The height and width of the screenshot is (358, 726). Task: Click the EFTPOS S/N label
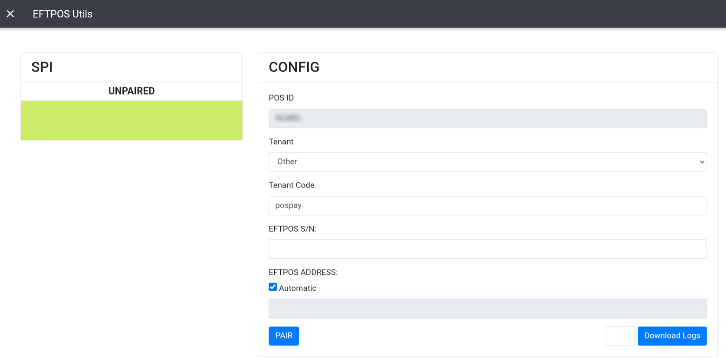[292, 229]
